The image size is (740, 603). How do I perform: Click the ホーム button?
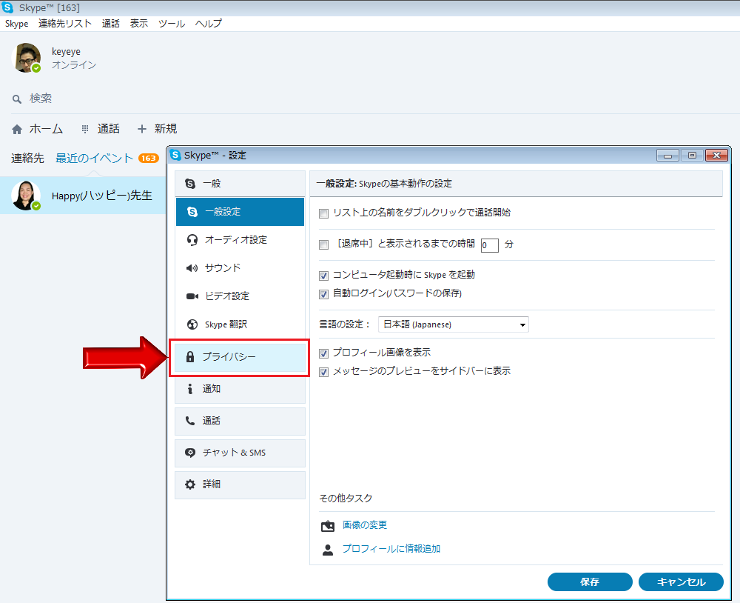click(37, 129)
